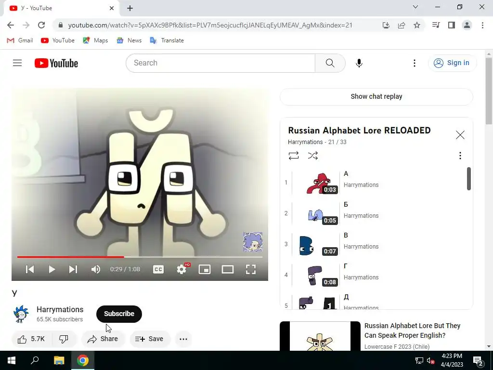Viewport: 493px width, 370px height.
Task: Open the Russian Alphabet Lore RELOADED playlist title
Action: 359,130
